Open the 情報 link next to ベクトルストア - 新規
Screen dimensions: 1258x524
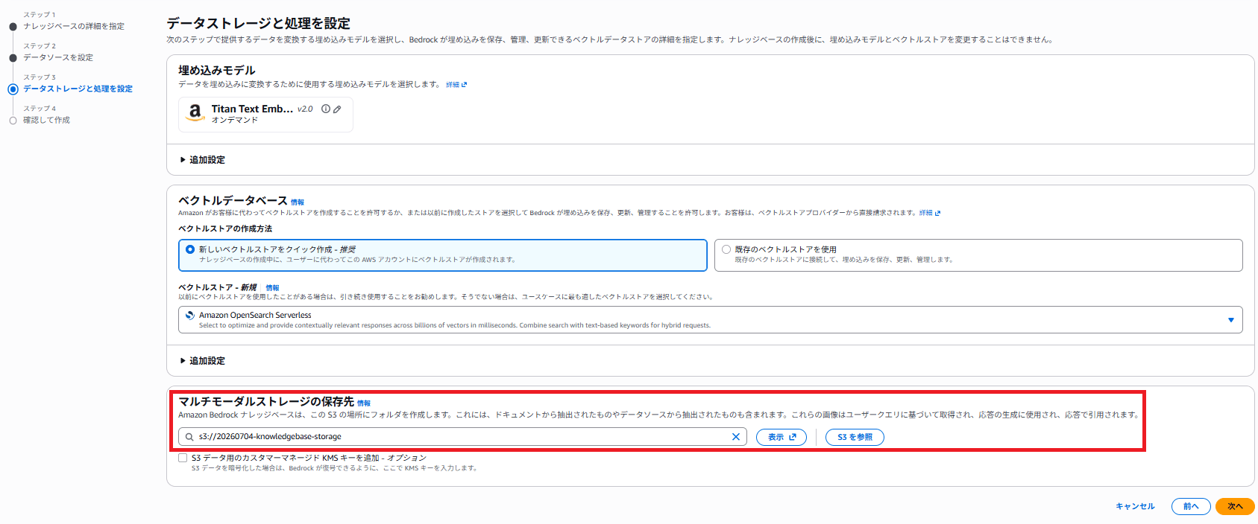[x=273, y=288]
